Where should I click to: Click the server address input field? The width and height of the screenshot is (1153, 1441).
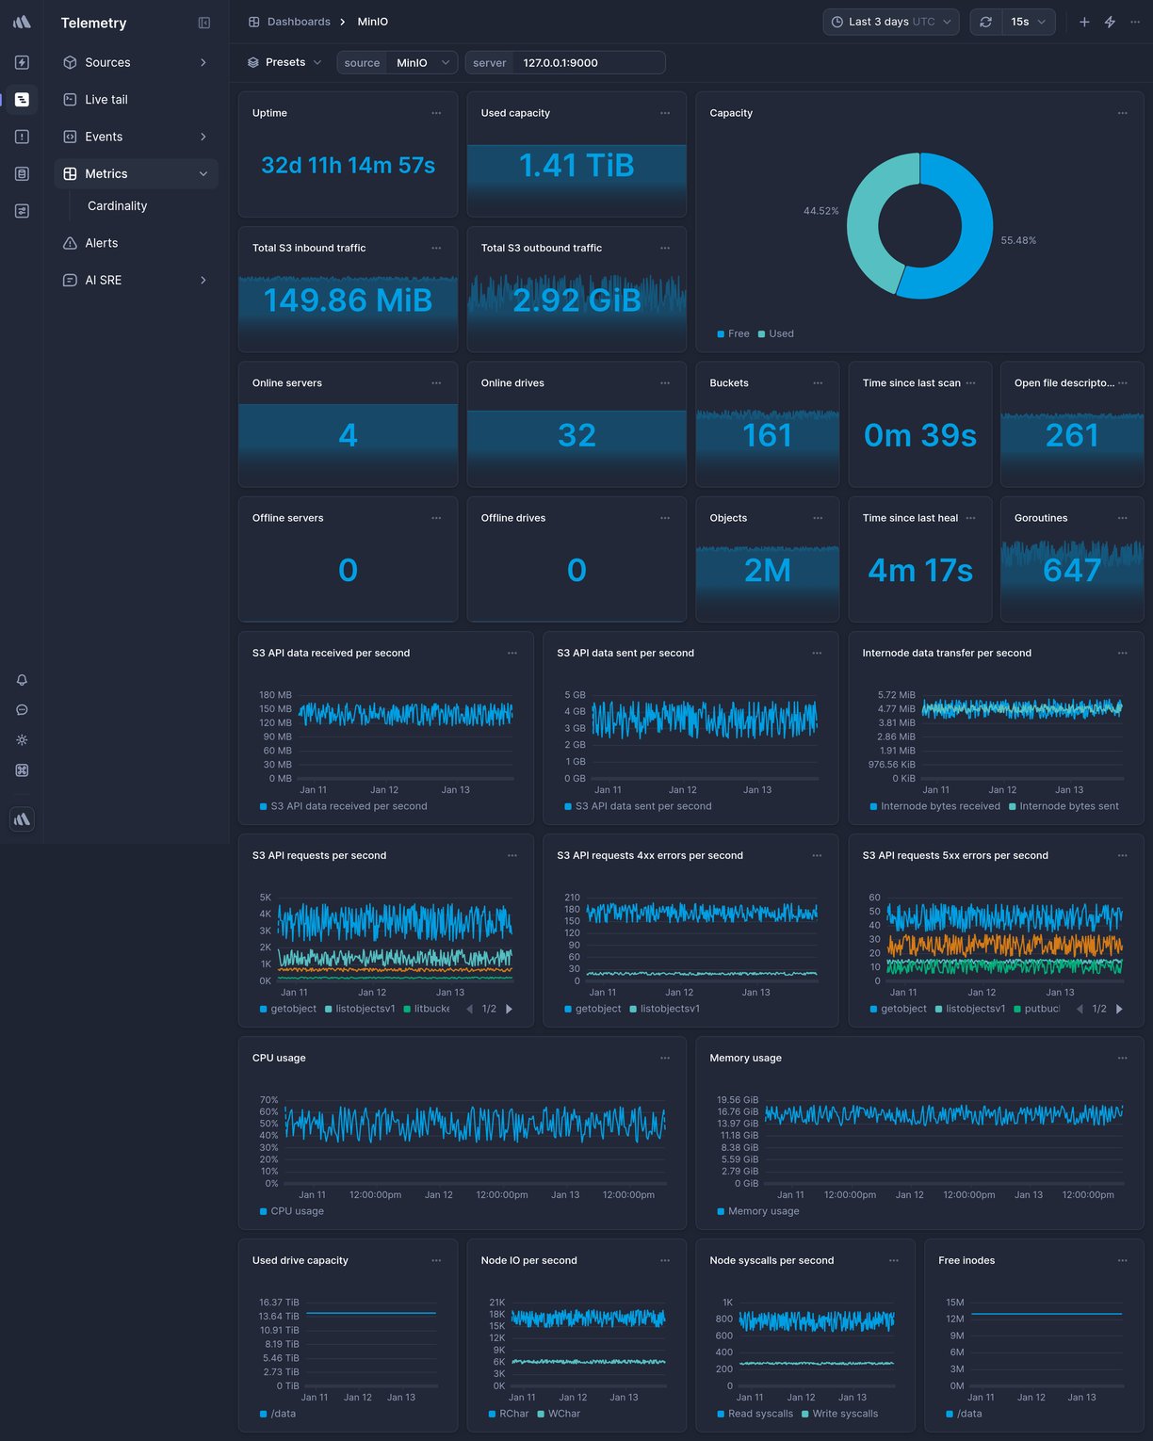[x=589, y=62]
